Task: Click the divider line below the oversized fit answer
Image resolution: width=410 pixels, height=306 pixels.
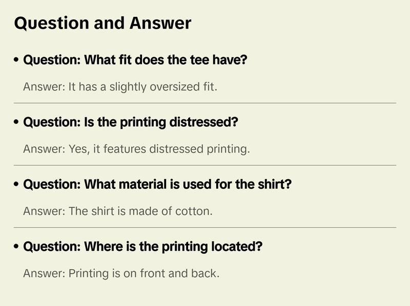Action: [x=205, y=103]
